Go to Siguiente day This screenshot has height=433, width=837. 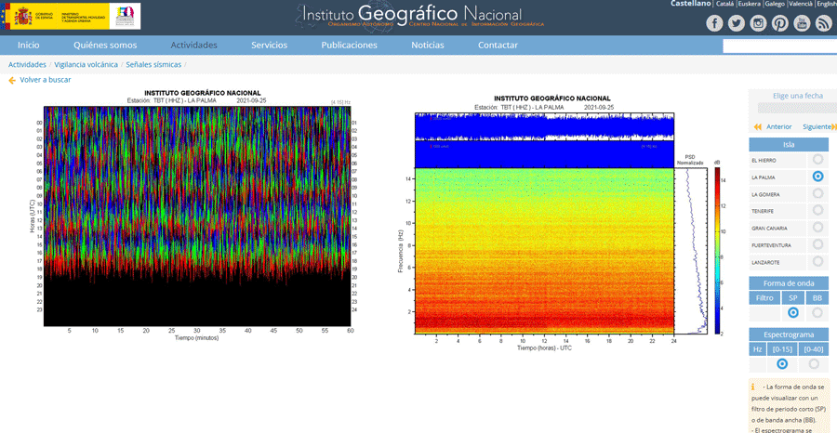click(x=817, y=127)
